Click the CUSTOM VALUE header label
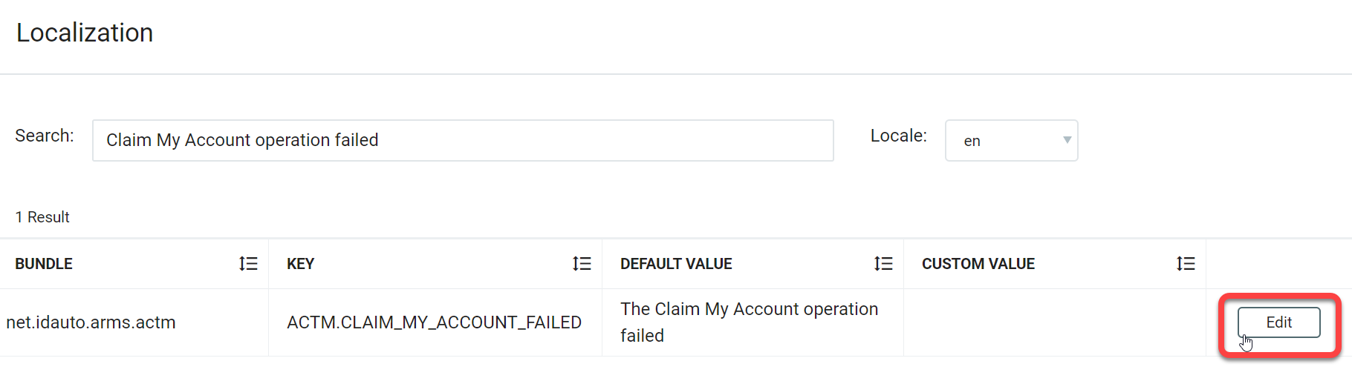The height and width of the screenshot is (381, 1352). 978,264
